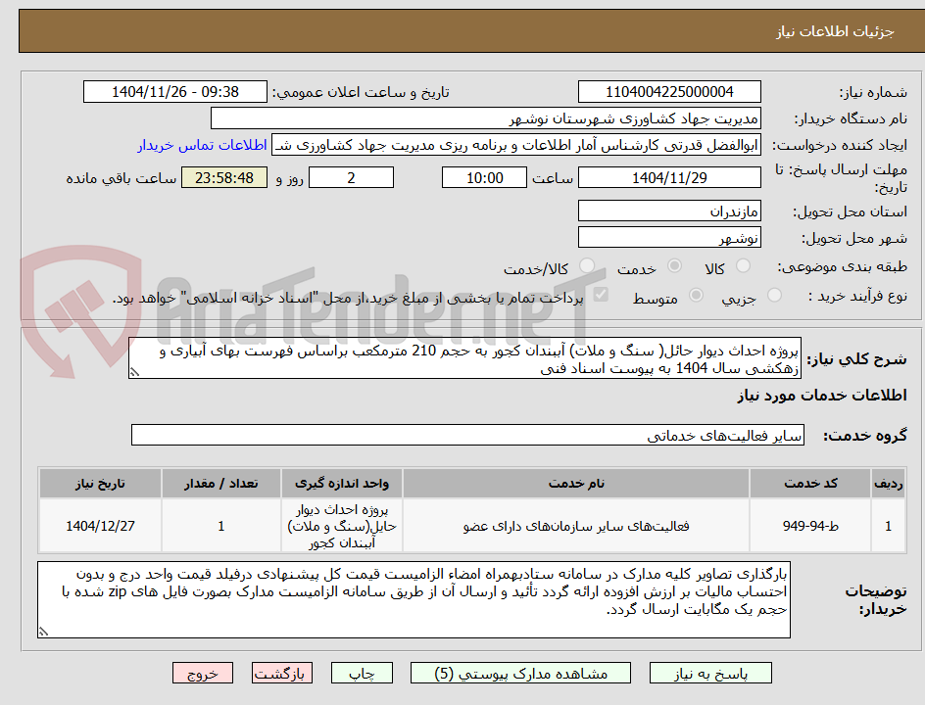Click the خروج exit button
The width and height of the screenshot is (925, 705).
203,673
